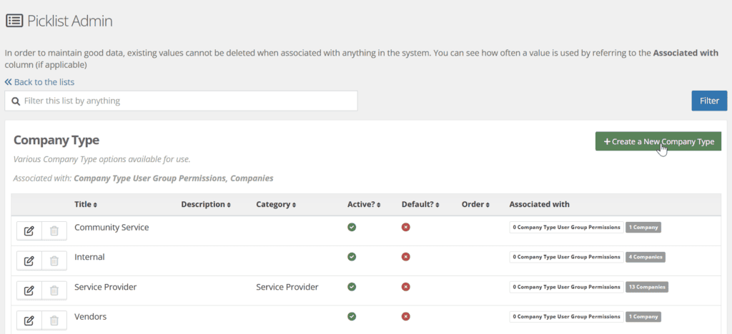The height and width of the screenshot is (334, 732).
Task: Click permissions badge in Community Service row
Action: tap(566, 228)
